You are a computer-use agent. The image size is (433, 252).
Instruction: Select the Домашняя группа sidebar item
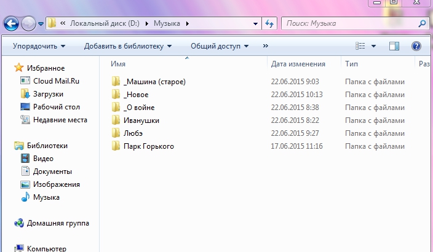tap(57, 223)
